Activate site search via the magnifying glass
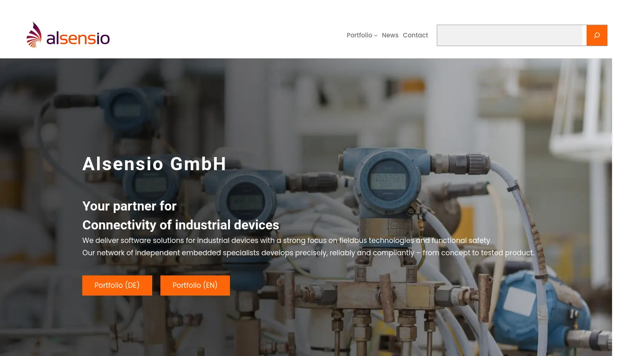 [597, 35]
